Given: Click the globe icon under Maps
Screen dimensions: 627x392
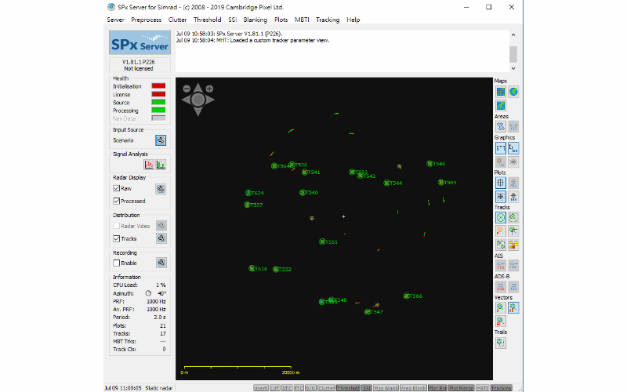Looking at the screenshot, I should click(513, 92).
